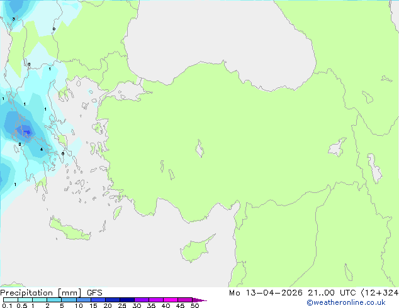Viewport: 399px width, 308px height.
Task: Click the legend label '25'
Action: 122,305
